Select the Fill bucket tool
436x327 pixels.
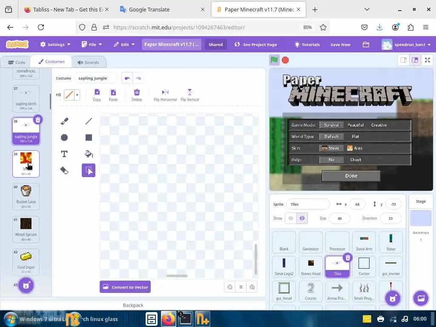coord(89,154)
